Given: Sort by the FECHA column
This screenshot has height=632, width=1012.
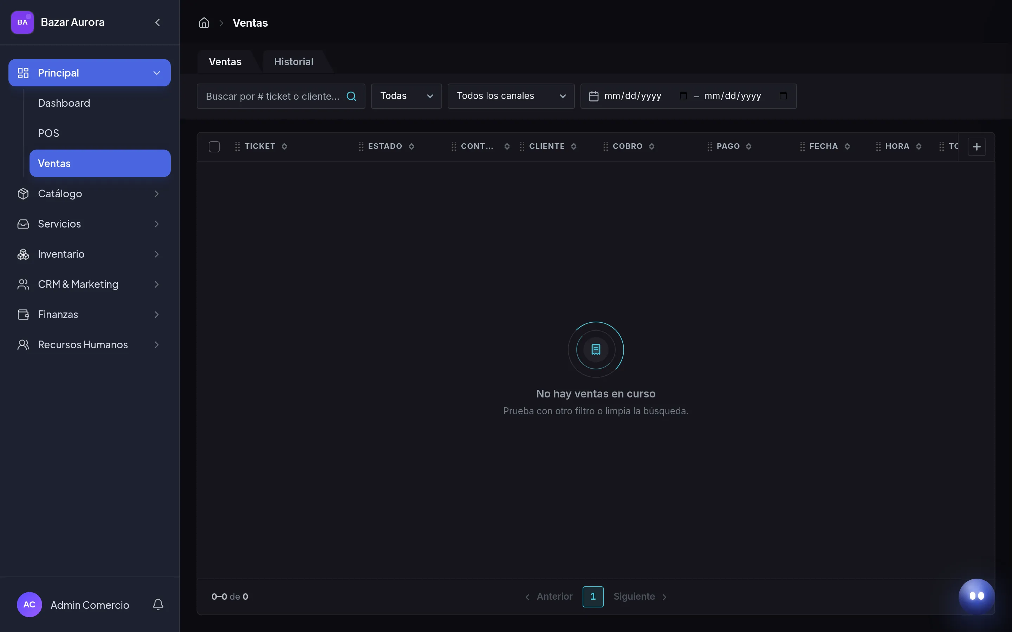Looking at the screenshot, I should [x=847, y=146].
